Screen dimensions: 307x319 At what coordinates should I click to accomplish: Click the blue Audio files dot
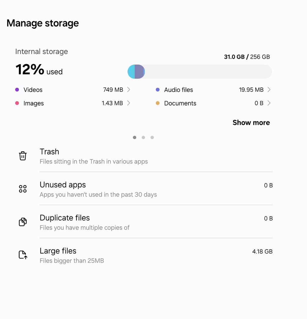158,90
